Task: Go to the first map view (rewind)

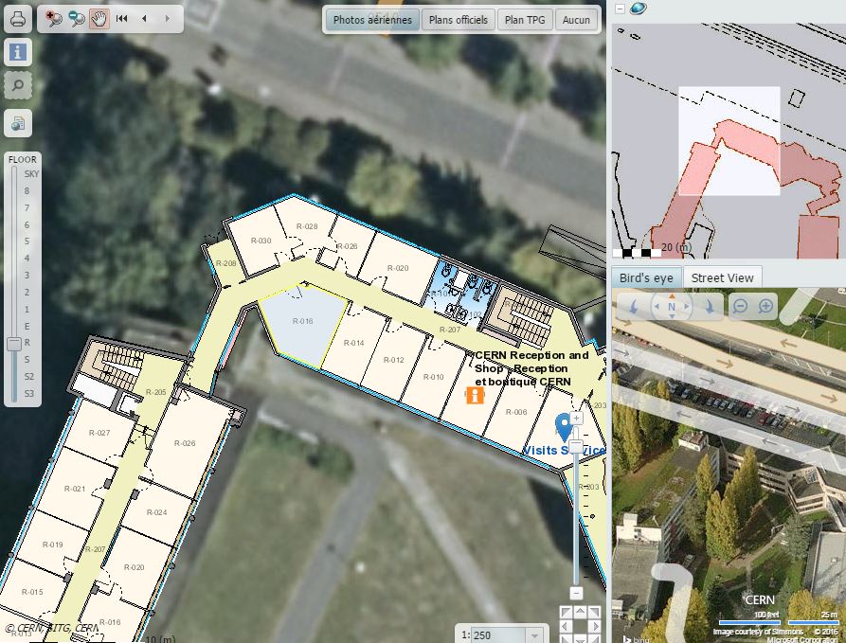Action: coord(122,18)
